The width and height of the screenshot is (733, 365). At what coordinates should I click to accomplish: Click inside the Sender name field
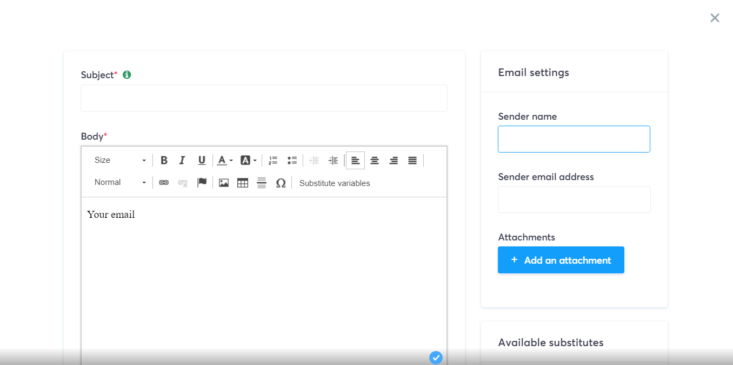point(574,139)
